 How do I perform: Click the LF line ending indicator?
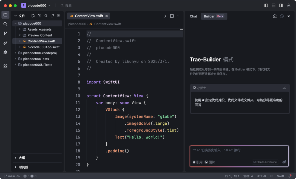tap(271, 176)
